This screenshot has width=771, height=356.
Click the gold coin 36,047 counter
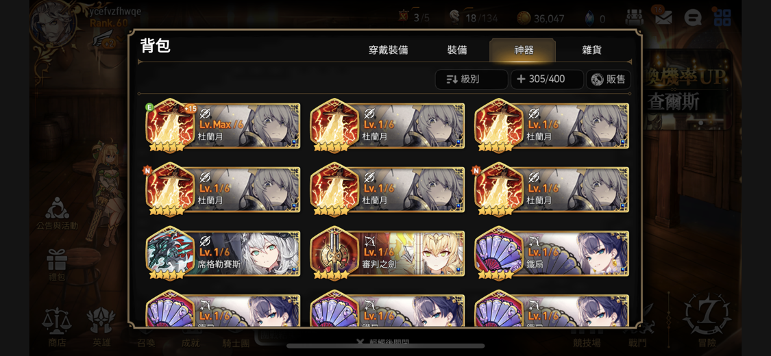(541, 18)
